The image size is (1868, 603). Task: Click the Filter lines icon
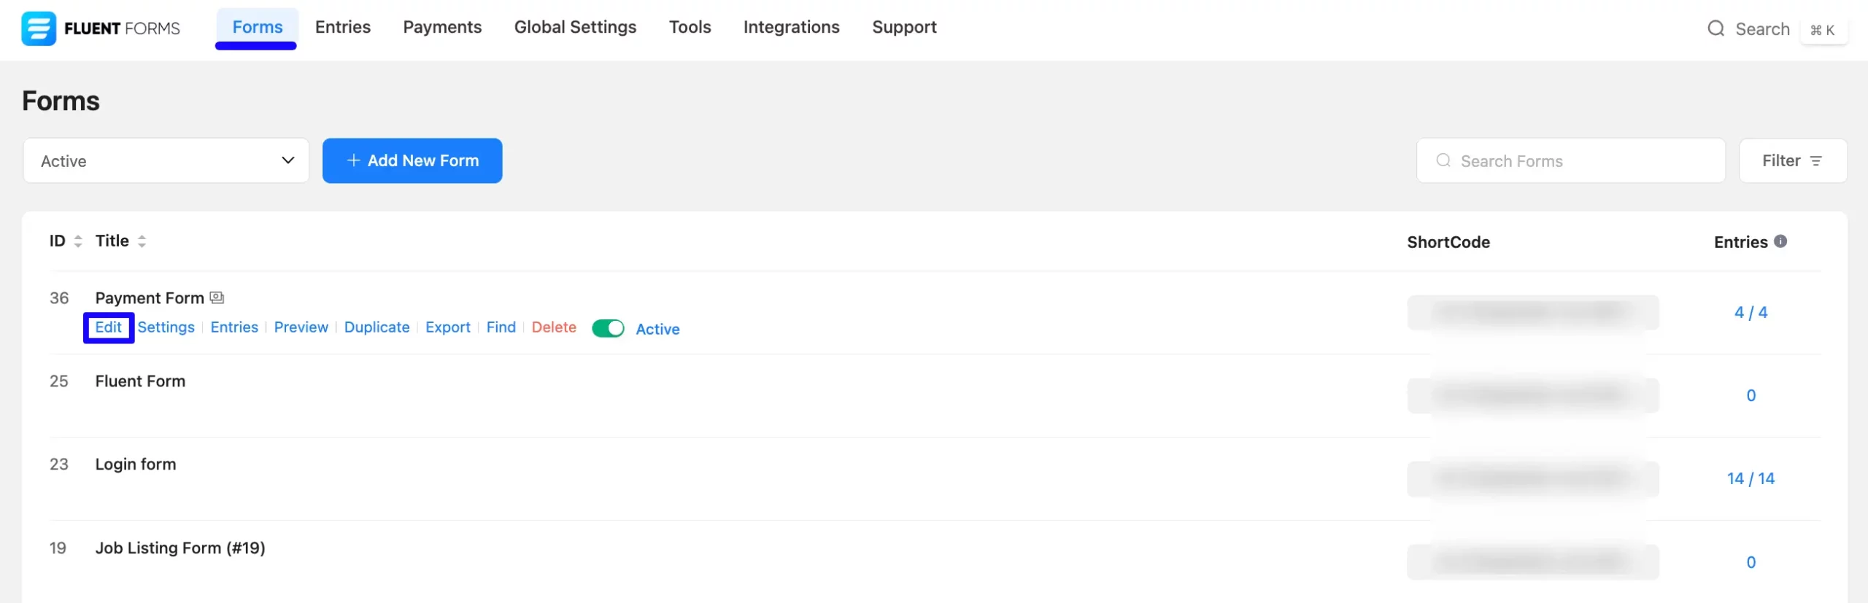coord(1816,161)
